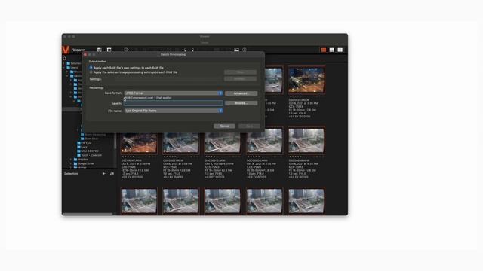The width and height of the screenshot is (483, 271).
Task: Click the folder tree vertical scrollbar
Action: pos(115,142)
